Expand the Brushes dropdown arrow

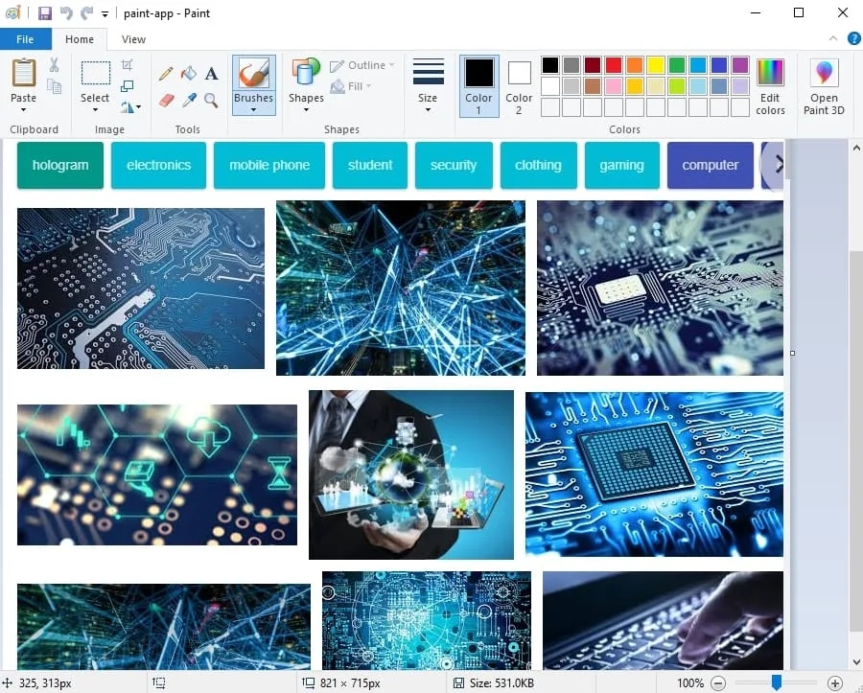[x=253, y=109]
